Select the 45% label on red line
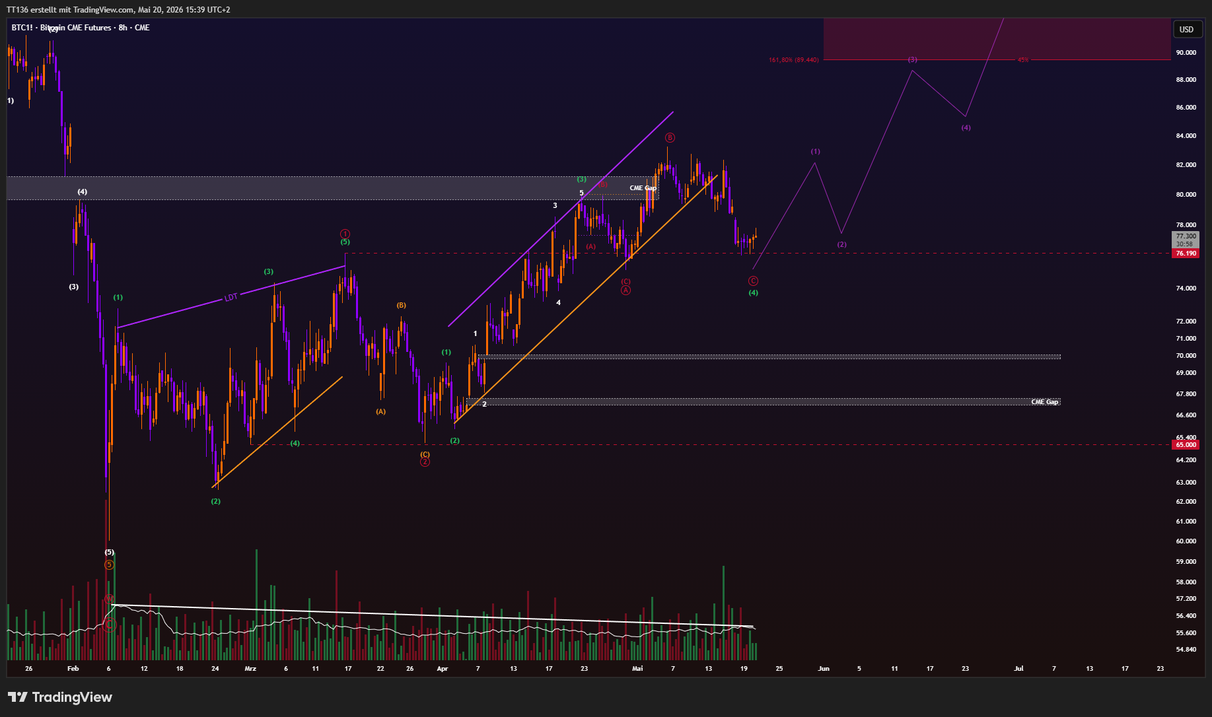The width and height of the screenshot is (1212, 717). pyautogui.click(x=1022, y=60)
